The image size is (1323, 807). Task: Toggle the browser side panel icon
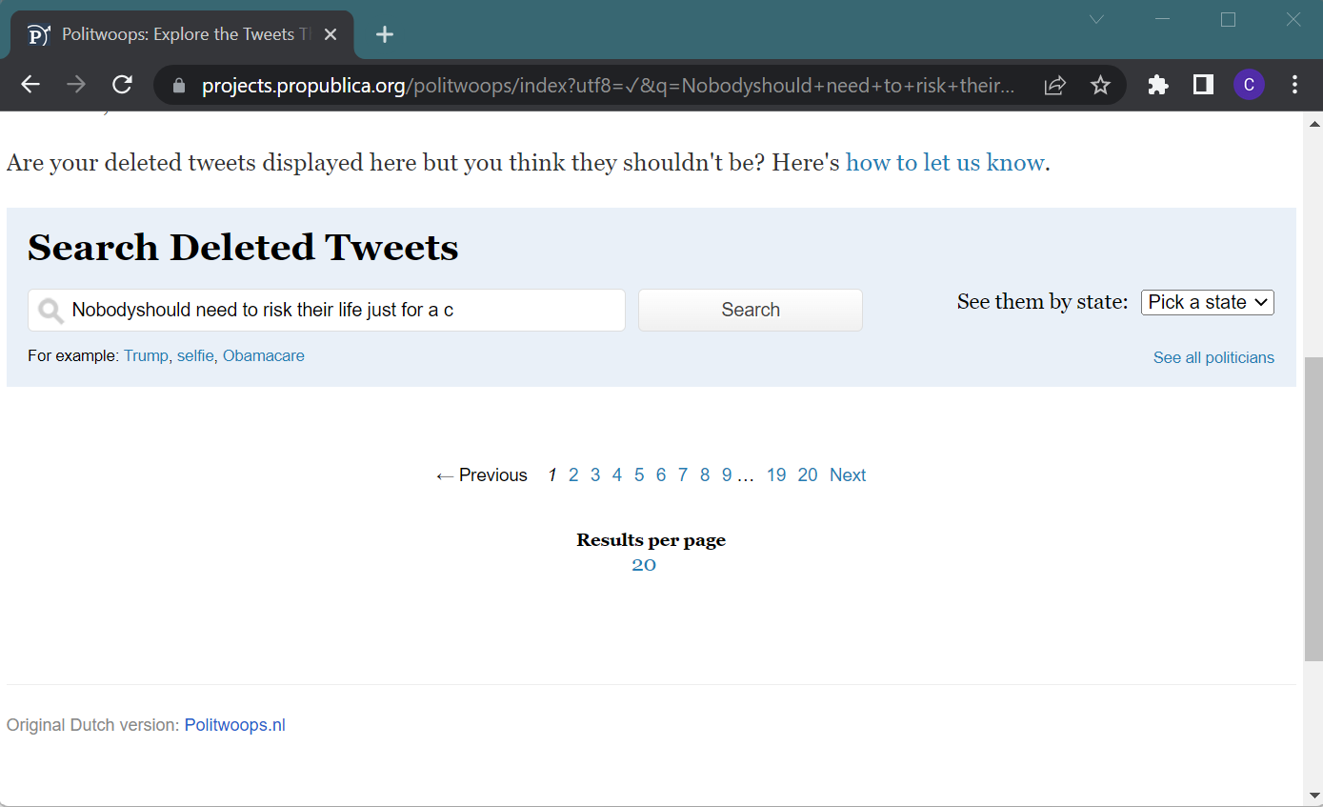[1204, 86]
